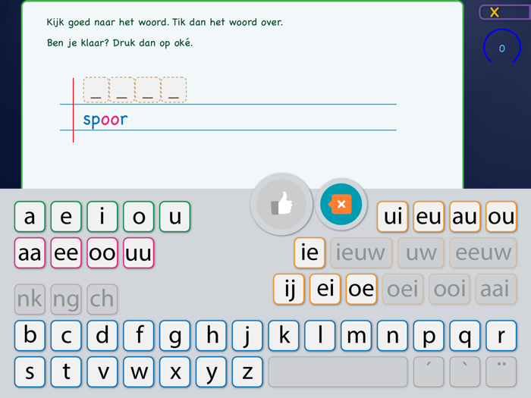Click the orange backspace delete icon
531x398 pixels.
click(x=341, y=204)
